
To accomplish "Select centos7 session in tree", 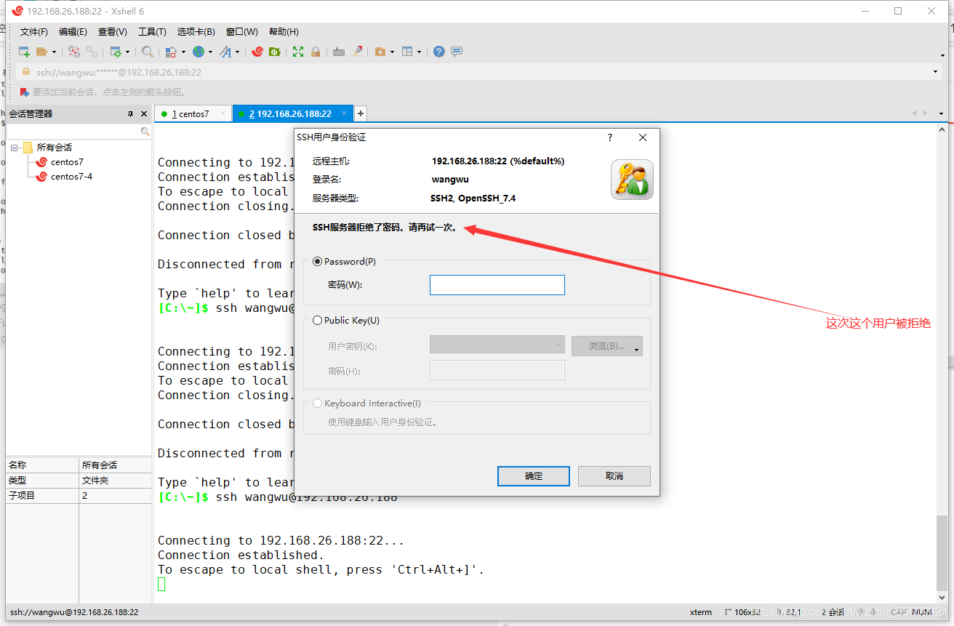I will (x=67, y=162).
